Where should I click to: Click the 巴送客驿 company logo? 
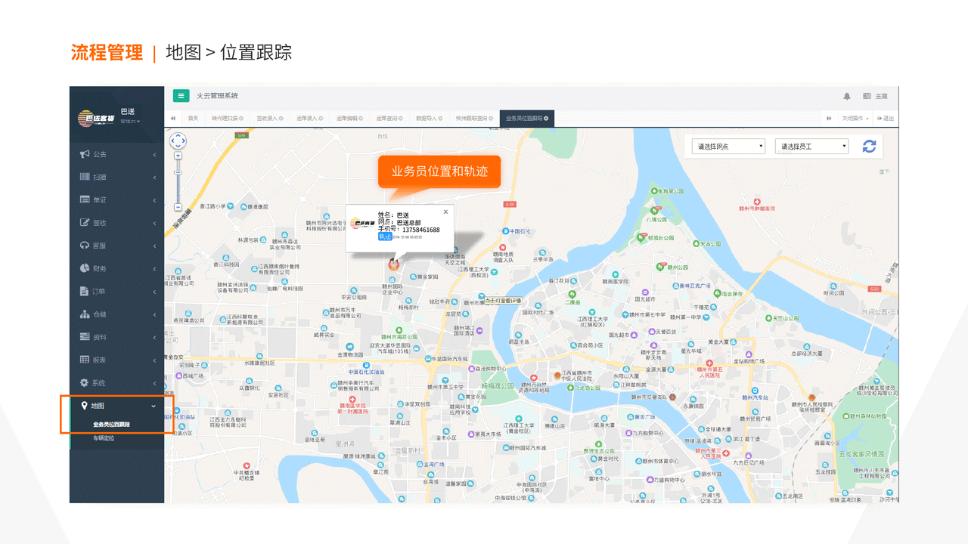point(96,118)
